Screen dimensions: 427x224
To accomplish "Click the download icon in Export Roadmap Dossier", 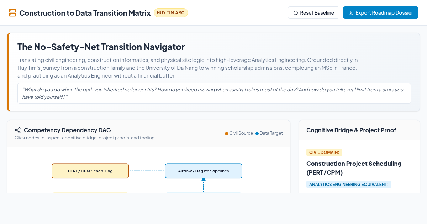I will [x=351, y=13].
